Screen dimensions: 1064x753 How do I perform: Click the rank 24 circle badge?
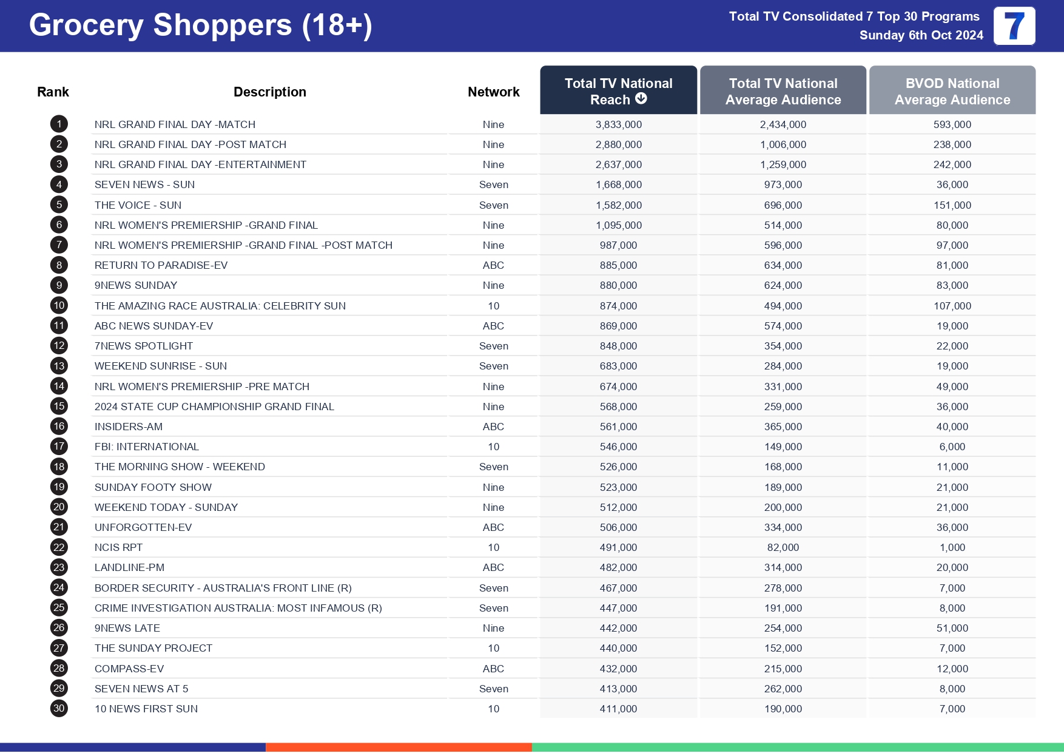tap(59, 587)
